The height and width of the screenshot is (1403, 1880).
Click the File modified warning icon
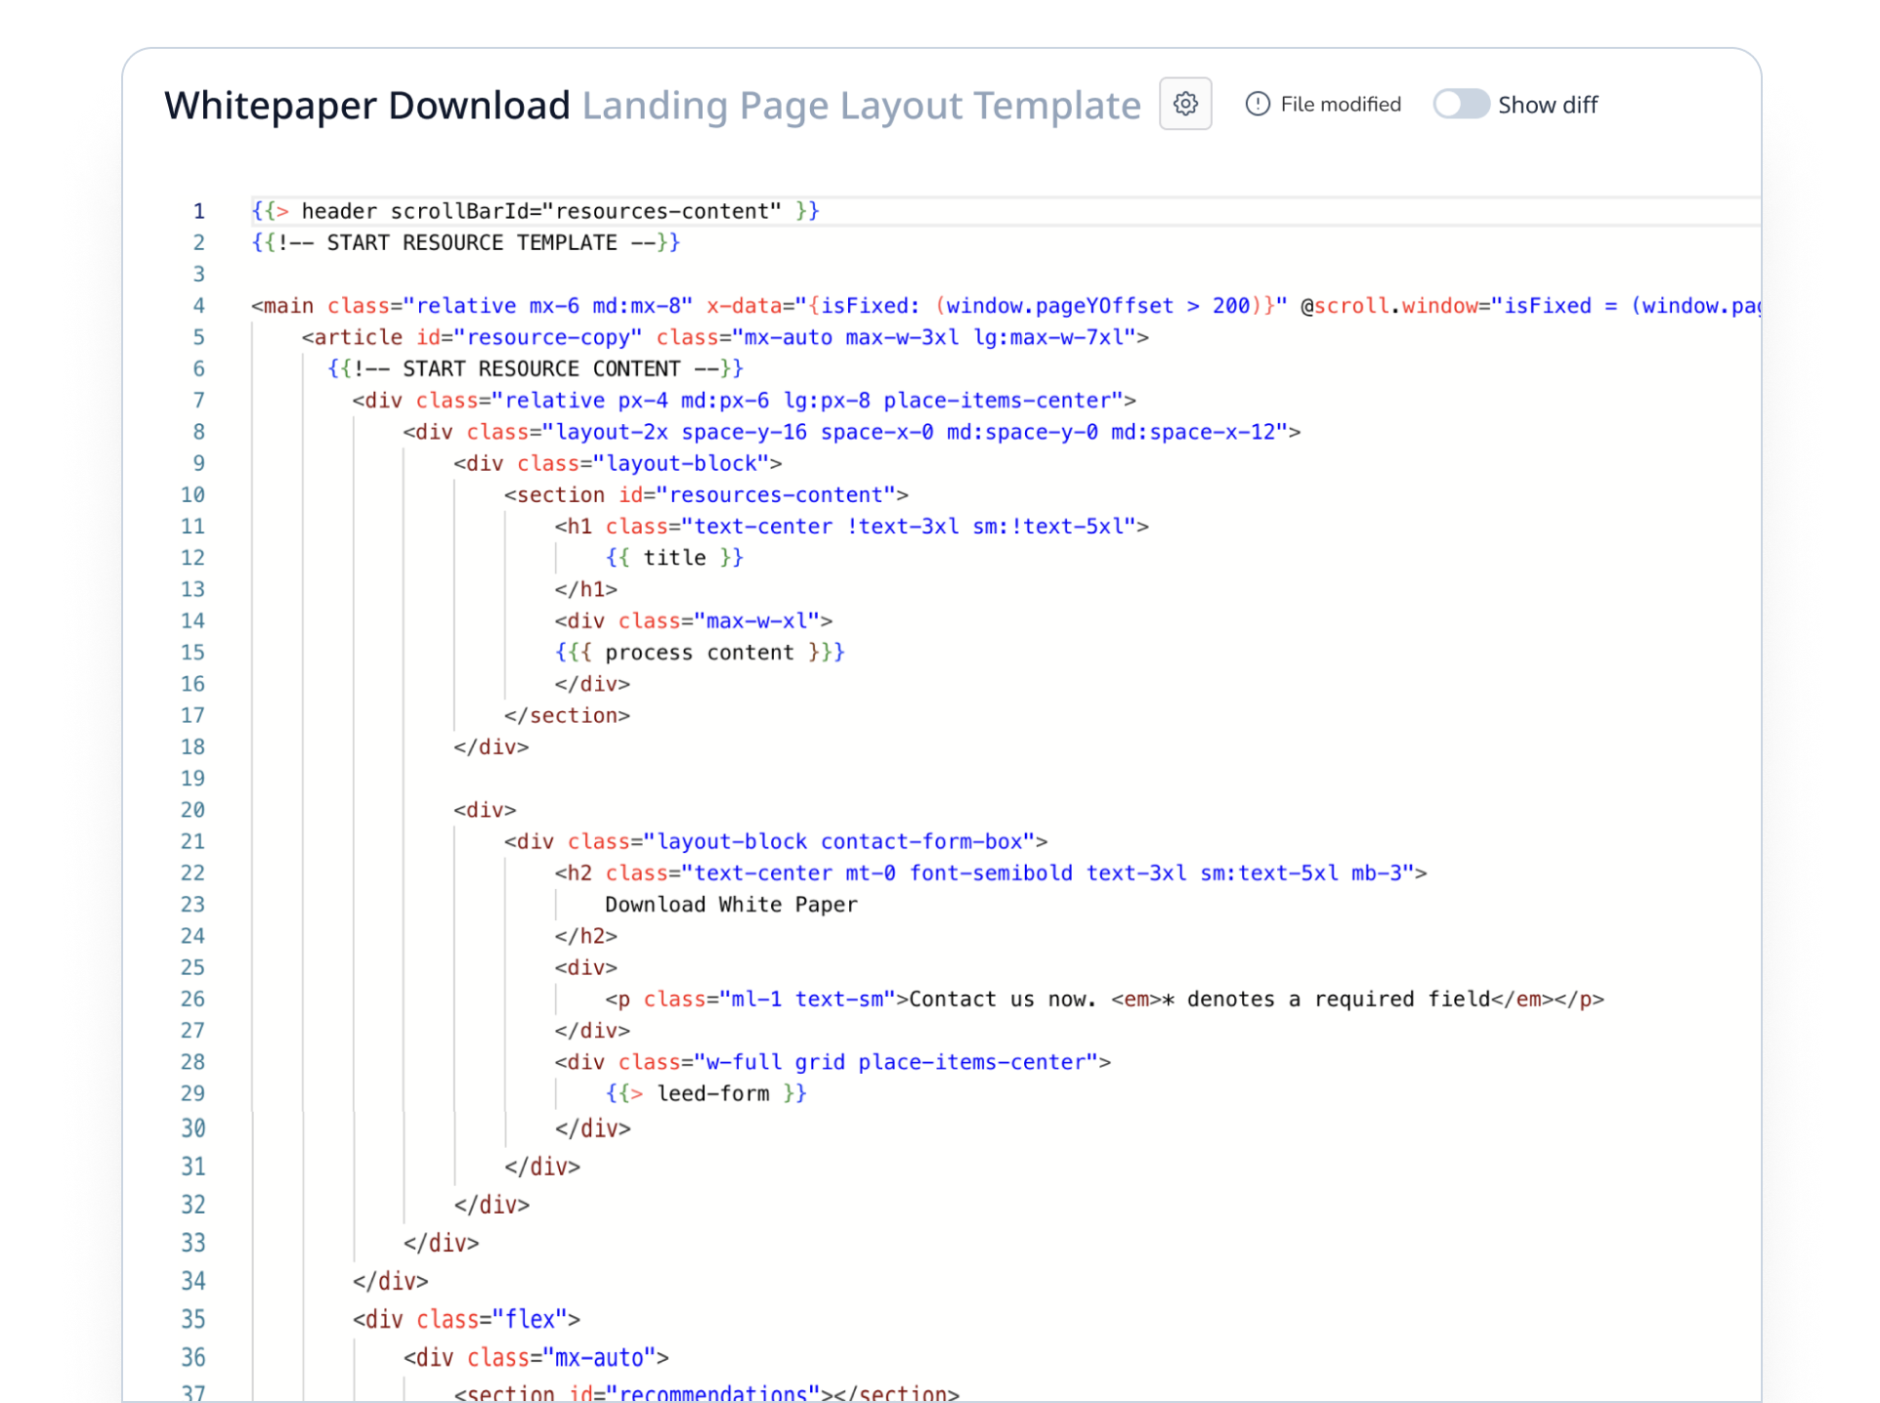point(1257,103)
